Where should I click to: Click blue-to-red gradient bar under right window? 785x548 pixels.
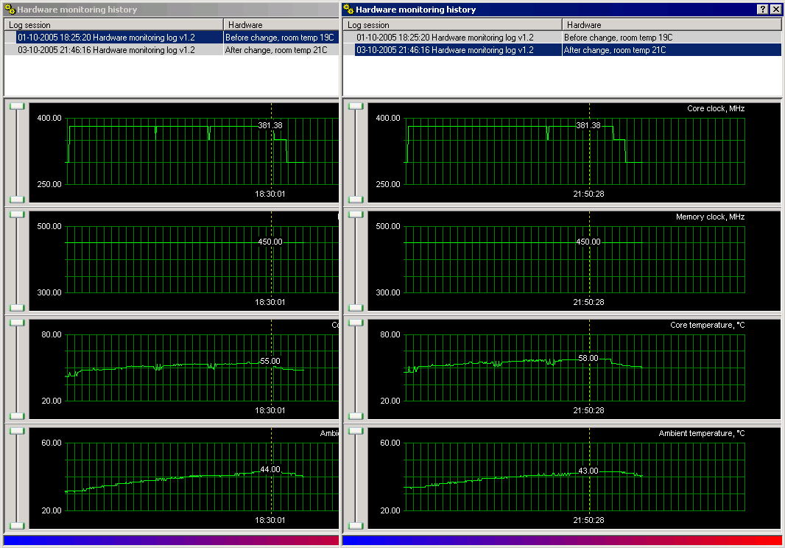tap(562, 541)
